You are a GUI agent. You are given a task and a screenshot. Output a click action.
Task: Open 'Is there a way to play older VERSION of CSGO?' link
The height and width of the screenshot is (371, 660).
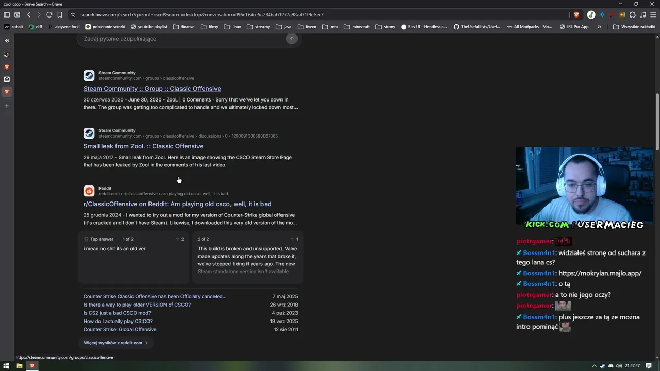click(137, 305)
